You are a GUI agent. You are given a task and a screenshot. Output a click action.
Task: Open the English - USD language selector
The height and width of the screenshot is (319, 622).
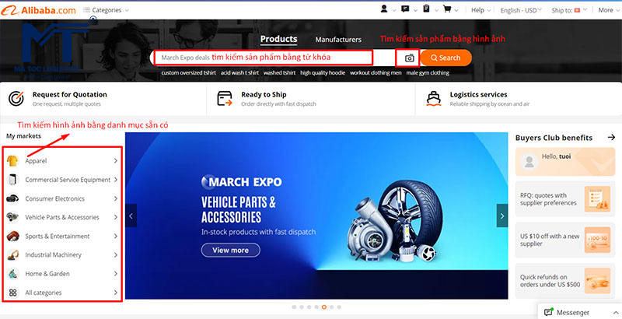point(521,10)
